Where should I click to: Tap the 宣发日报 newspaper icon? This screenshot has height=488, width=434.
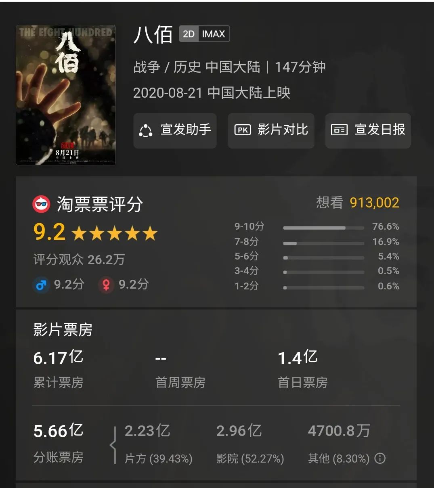pyautogui.click(x=339, y=130)
